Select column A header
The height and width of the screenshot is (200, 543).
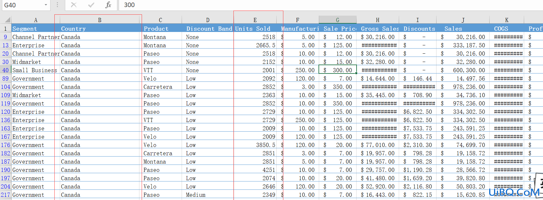35,20
